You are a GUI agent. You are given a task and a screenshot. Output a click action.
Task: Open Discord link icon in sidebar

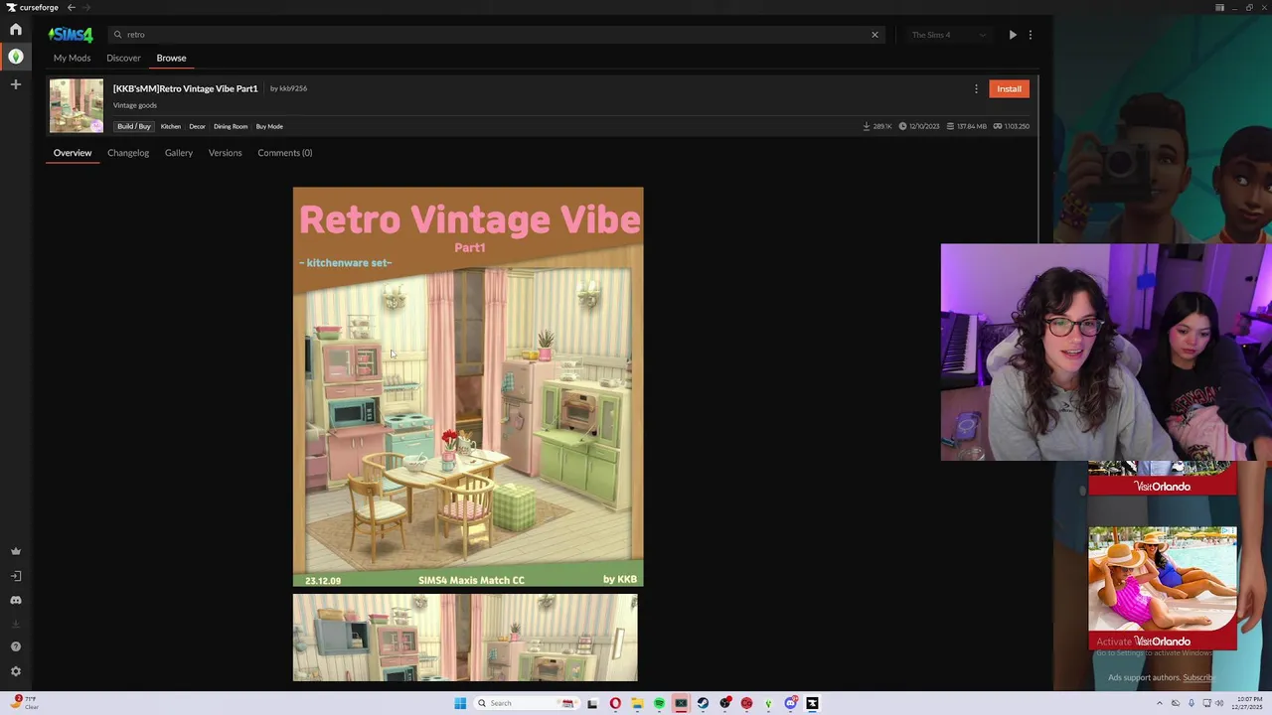[x=15, y=600]
